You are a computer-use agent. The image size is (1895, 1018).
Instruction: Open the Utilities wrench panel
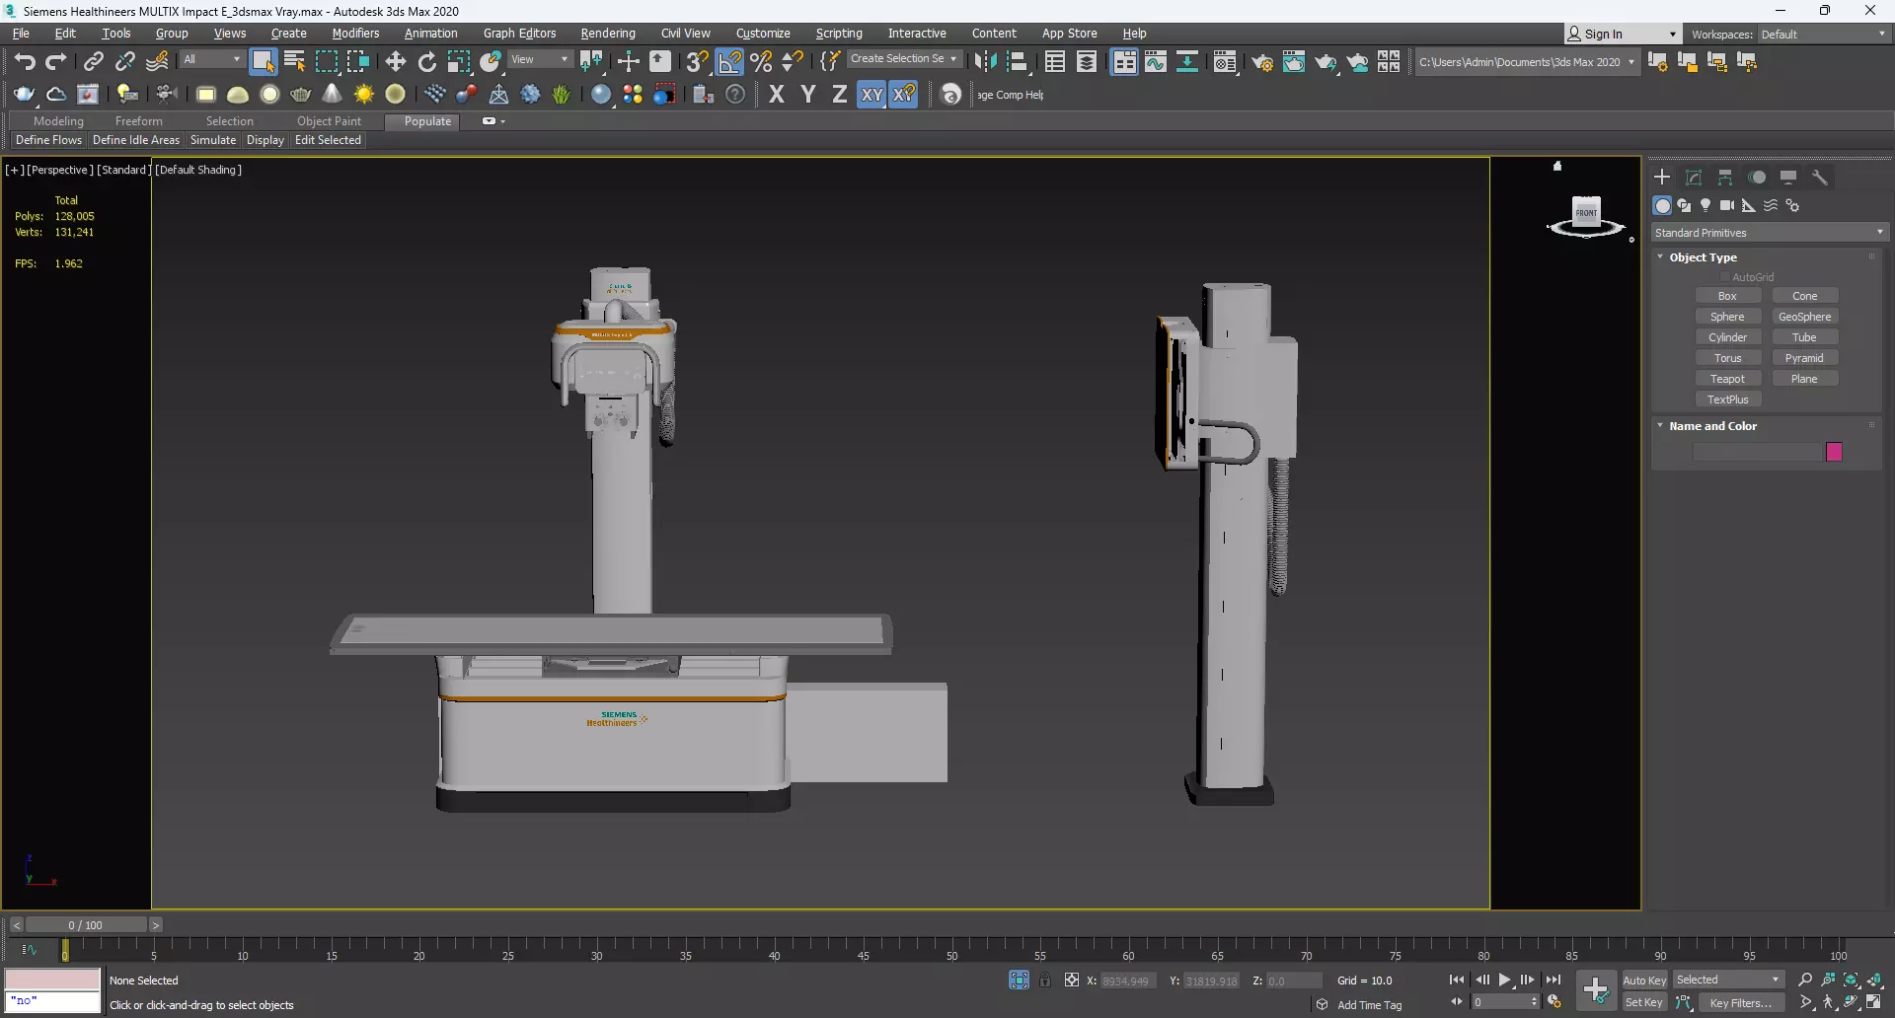click(1820, 178)
